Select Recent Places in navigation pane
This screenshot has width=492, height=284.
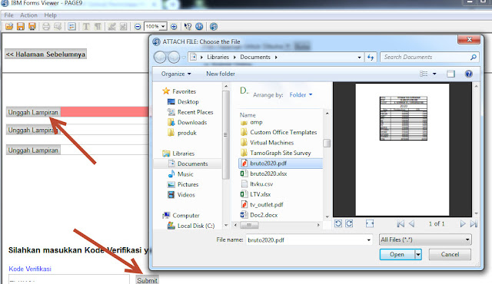(195, 112)
